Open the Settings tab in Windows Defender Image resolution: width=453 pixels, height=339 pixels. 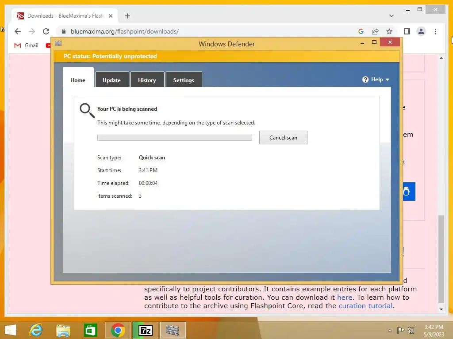pyautogui.click(x=184, y=80)
